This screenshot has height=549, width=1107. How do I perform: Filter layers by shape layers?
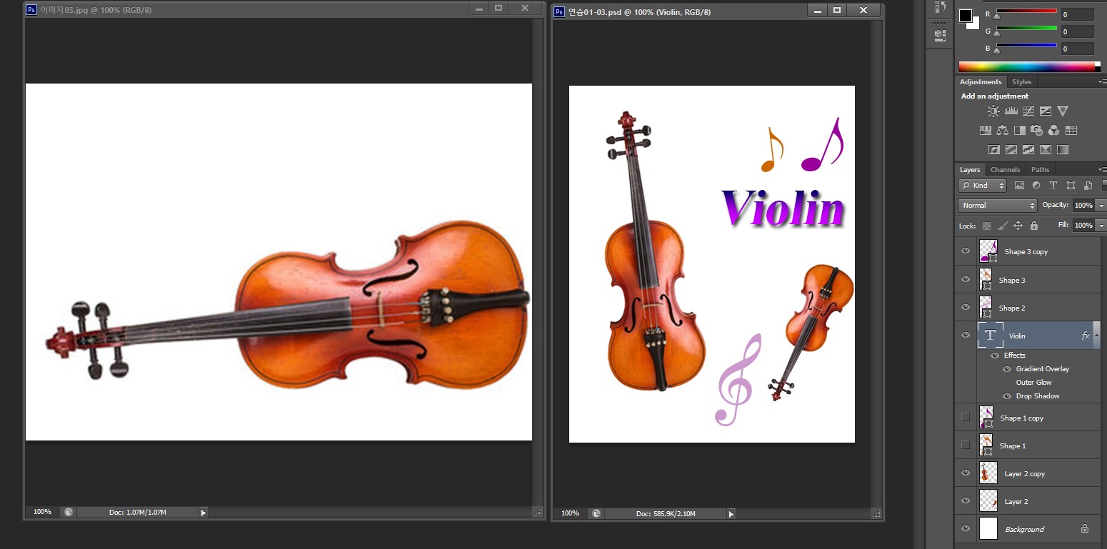tap(1071, 186)
